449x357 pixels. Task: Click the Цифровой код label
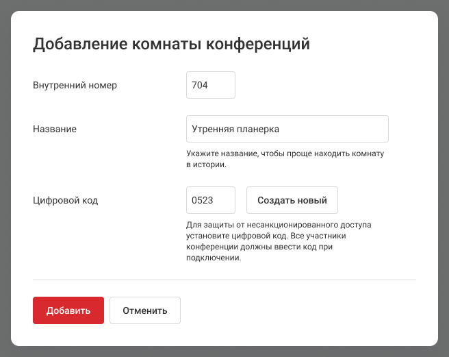click(65, 200)
